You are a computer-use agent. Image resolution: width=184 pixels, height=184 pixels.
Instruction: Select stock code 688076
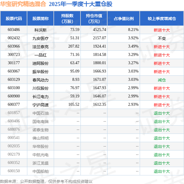click(14, 130)
